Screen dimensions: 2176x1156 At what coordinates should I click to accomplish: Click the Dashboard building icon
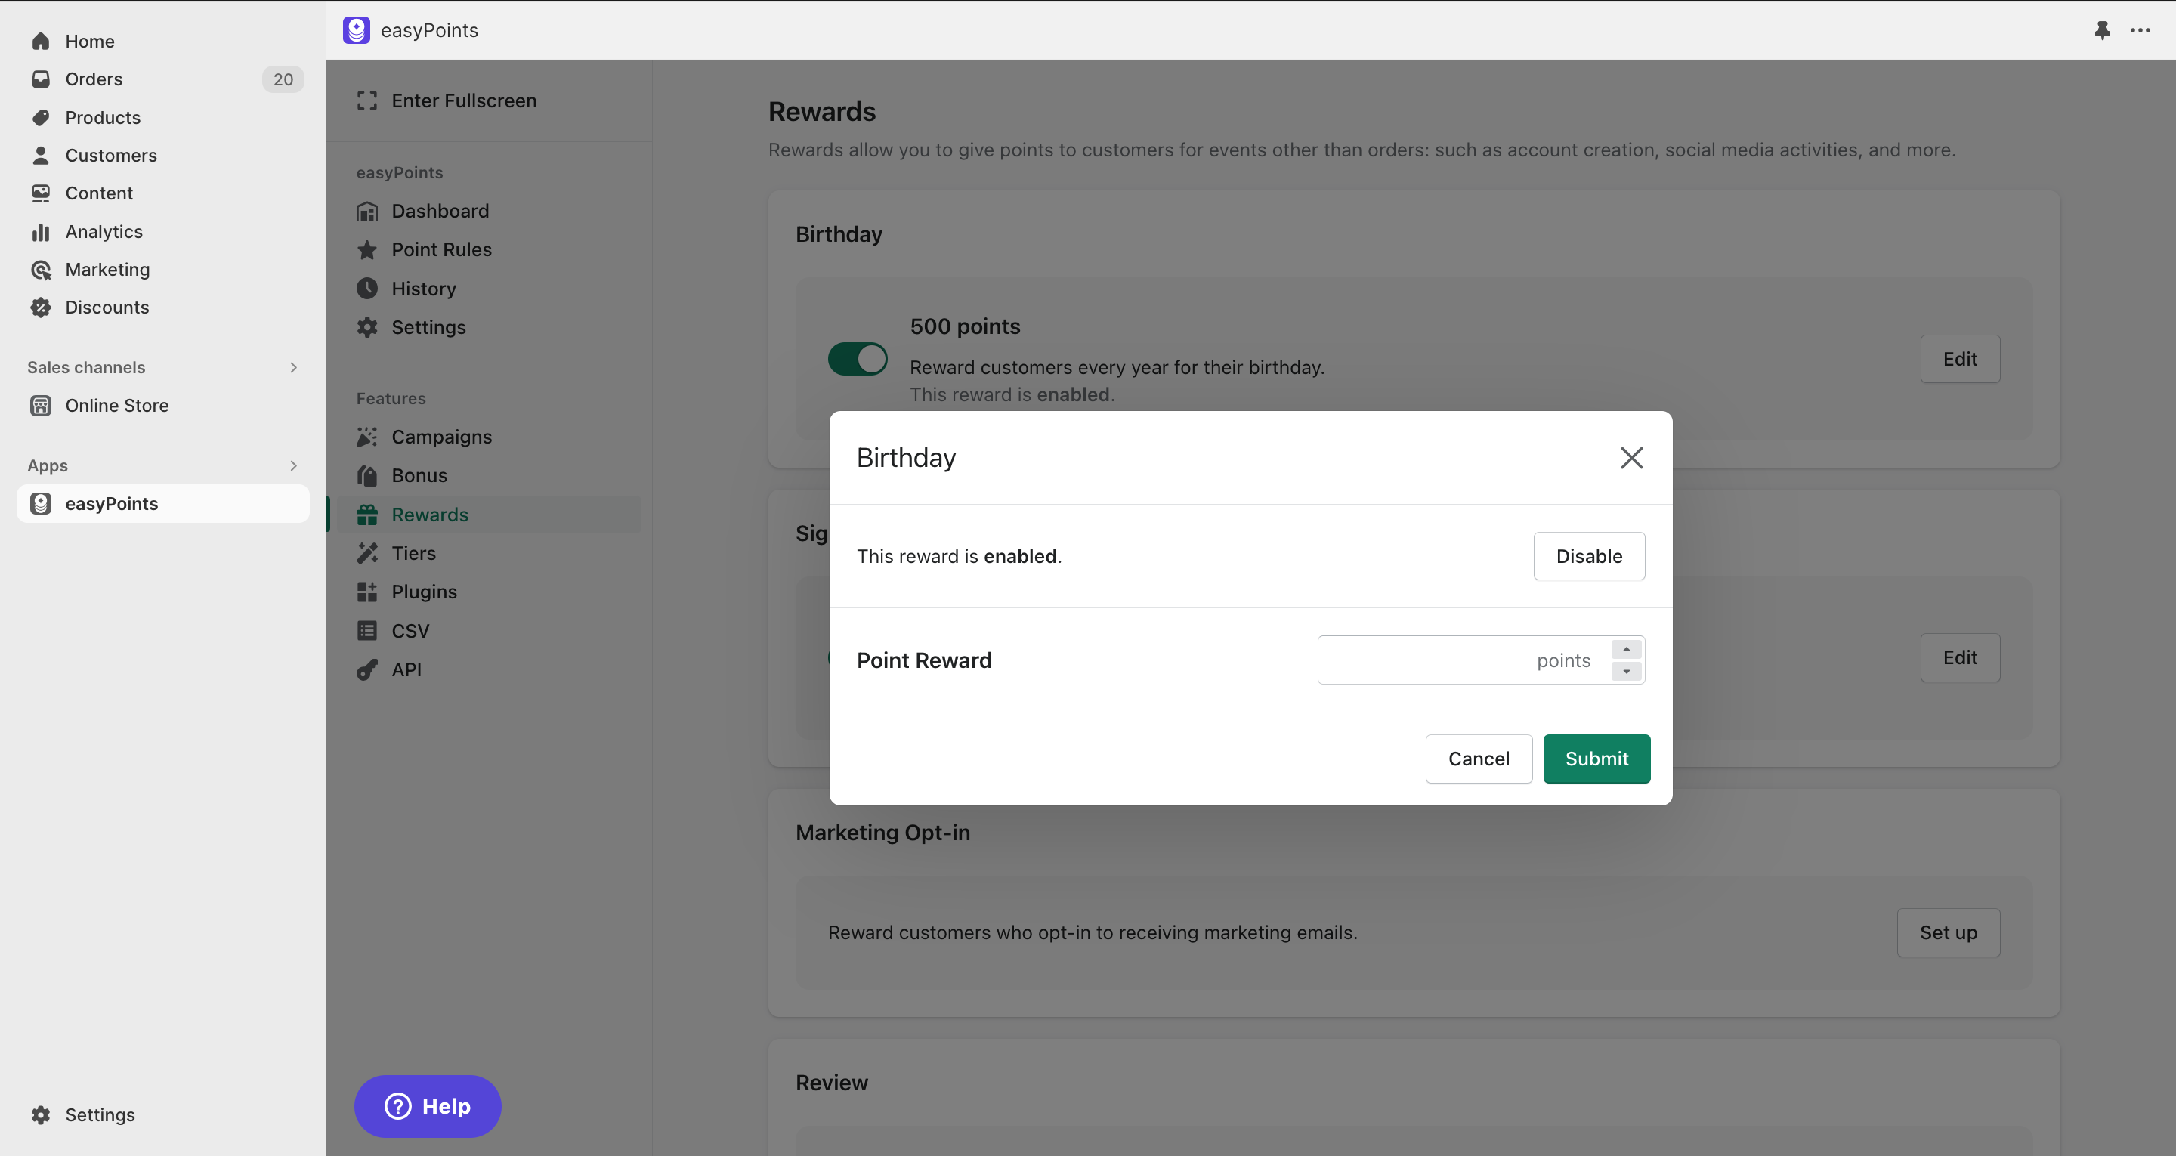point(366,212)
